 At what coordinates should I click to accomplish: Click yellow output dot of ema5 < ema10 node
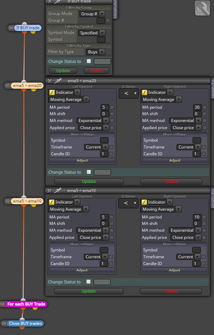(34, 205)
